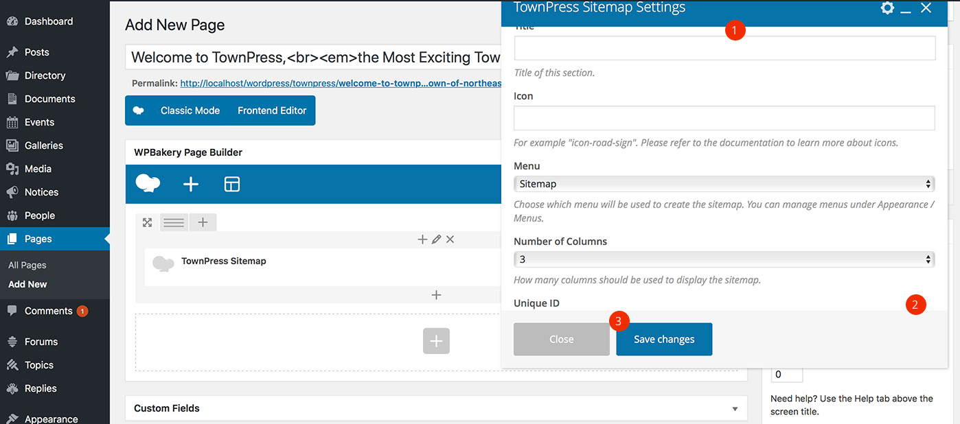The height and width of the screenshot is (424, 960).
Task: Open the templates layout icon in WPBakery toolbar
Action: pyautogui.click(x=232, y=184)
